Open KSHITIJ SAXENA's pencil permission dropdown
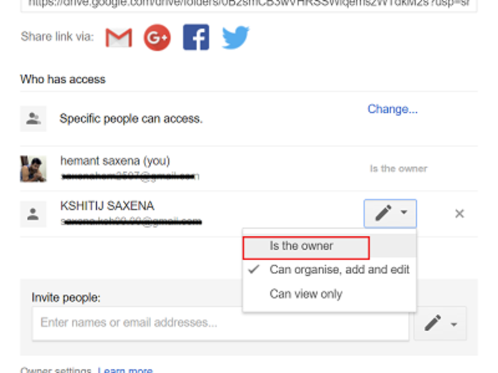 (x=390, y=214)
